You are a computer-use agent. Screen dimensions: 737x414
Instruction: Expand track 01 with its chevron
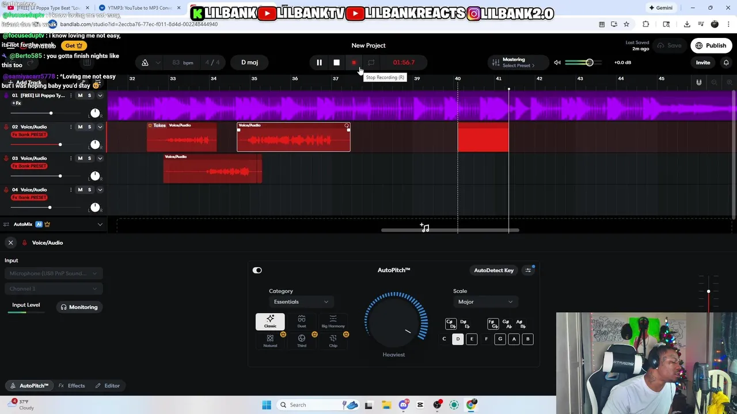pyautogui.click(x=100, y=95)
